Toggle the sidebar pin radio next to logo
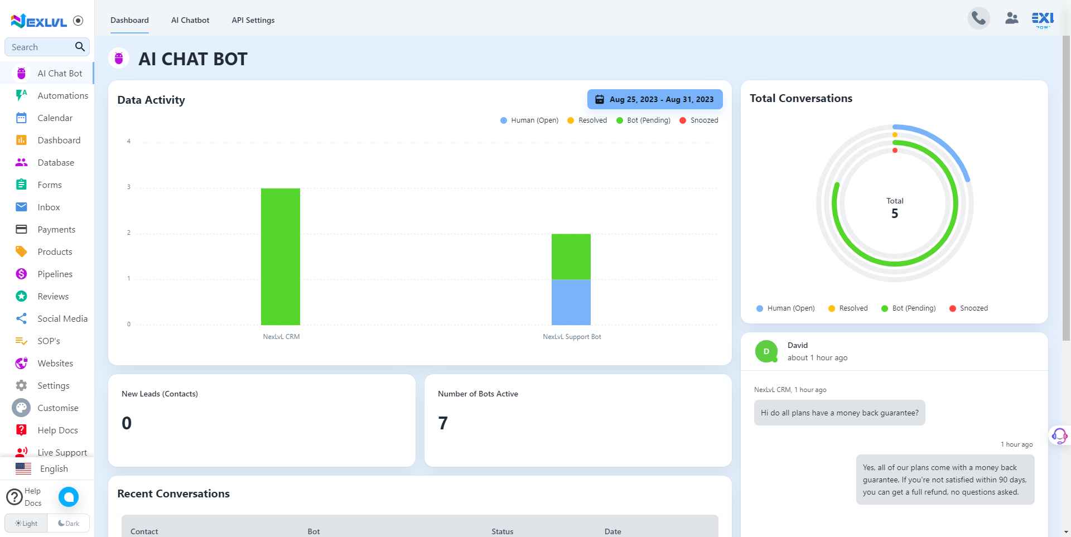 pos(78,21)
